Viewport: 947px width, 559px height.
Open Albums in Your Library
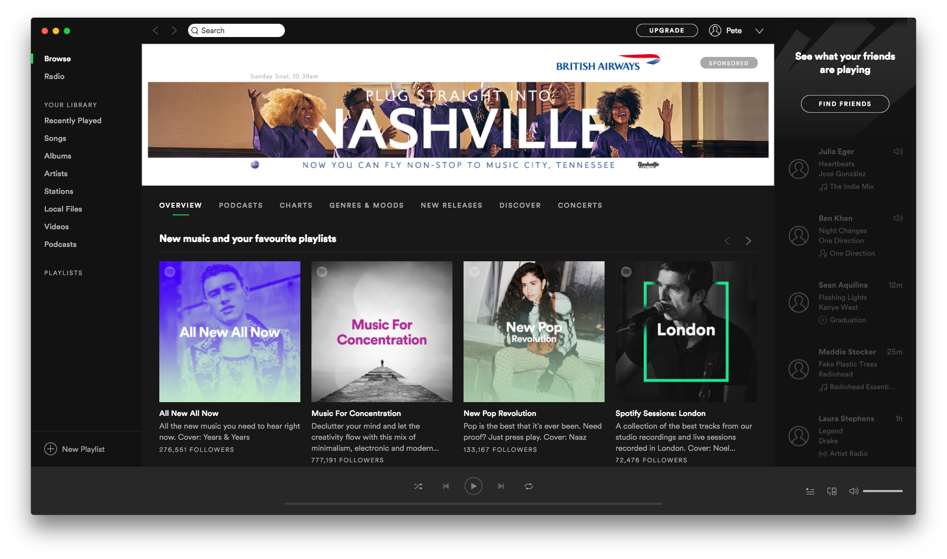58,156
